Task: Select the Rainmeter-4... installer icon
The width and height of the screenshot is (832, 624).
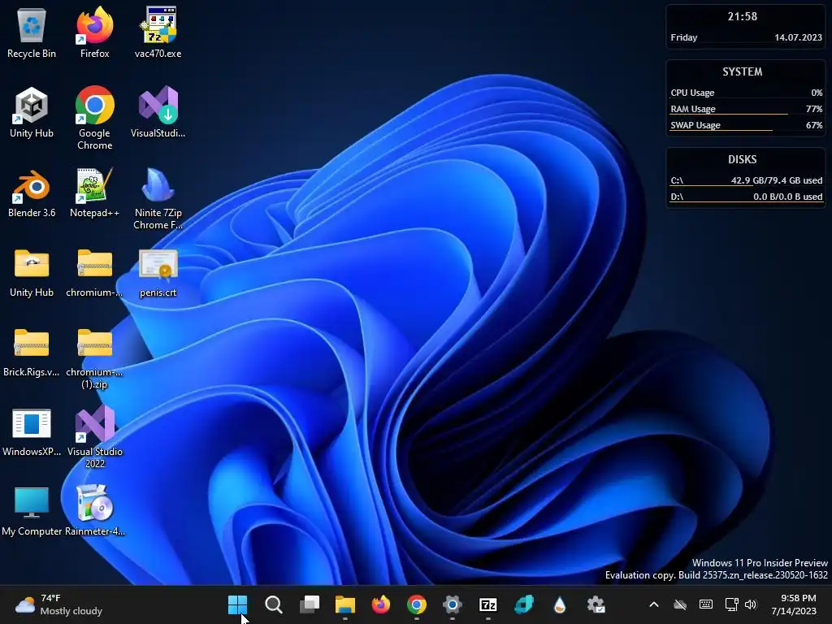Action: click(94, 510)
